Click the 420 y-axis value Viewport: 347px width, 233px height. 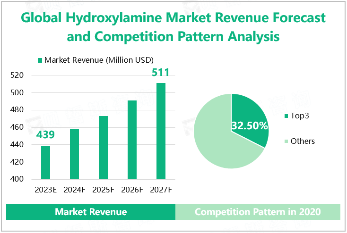(x=17, y=162)
